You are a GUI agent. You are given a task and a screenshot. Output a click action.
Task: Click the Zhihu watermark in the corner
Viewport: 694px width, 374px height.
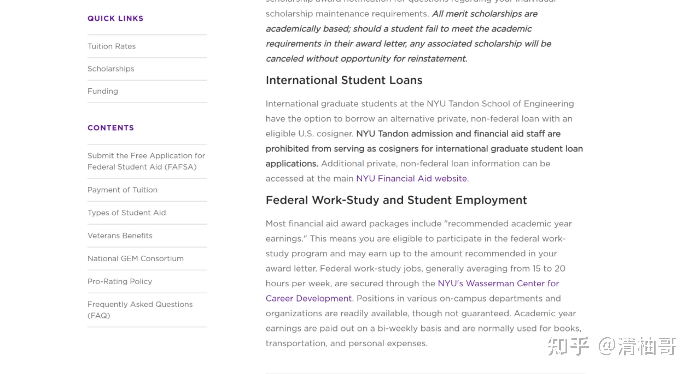(611, 346)
